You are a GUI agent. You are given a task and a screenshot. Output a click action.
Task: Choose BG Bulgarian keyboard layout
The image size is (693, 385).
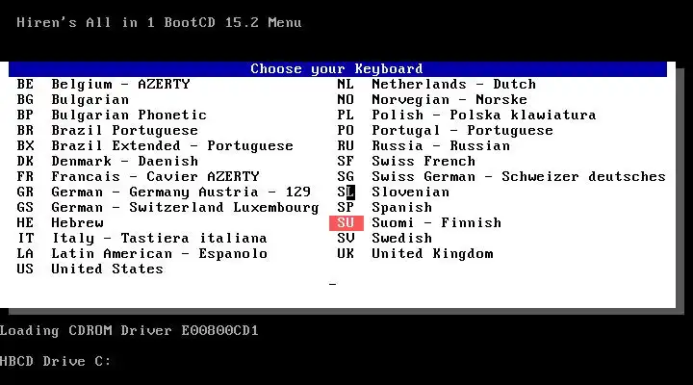point(73,99)
